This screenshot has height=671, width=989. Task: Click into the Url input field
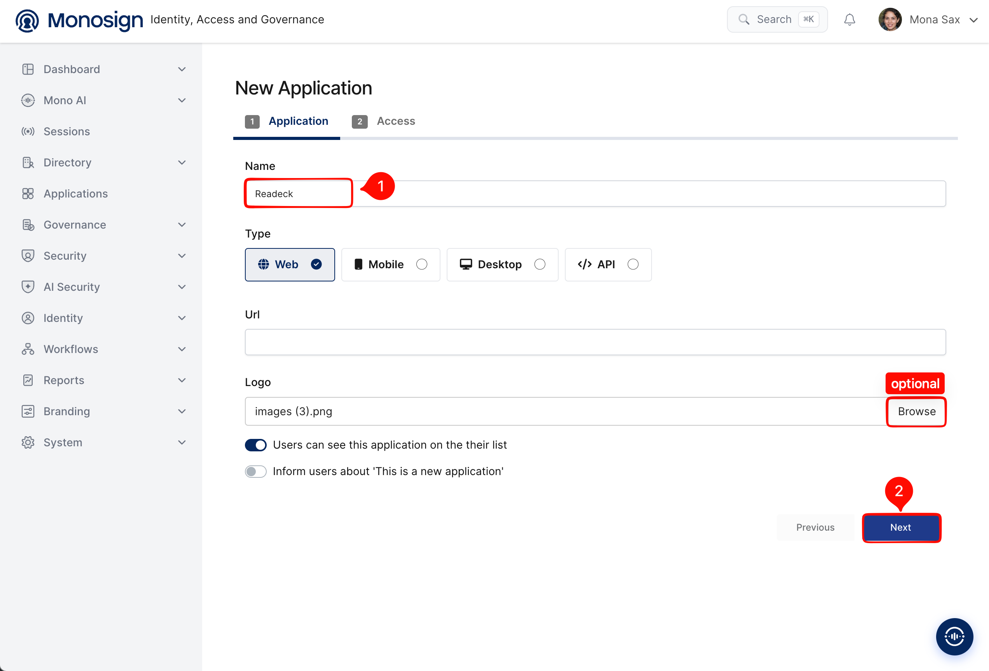[x=595, y=342]
